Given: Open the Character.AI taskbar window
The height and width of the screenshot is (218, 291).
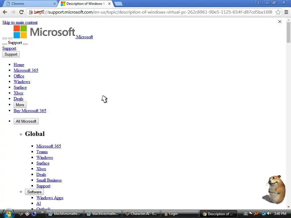Looking at the screenshot, I should pos(142,214).
